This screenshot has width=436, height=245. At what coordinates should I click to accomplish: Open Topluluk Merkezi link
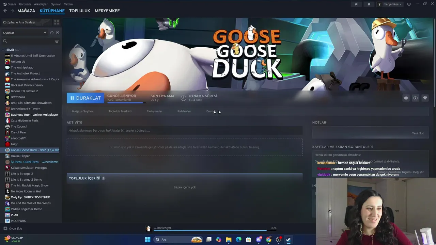[x=120, y=111]
